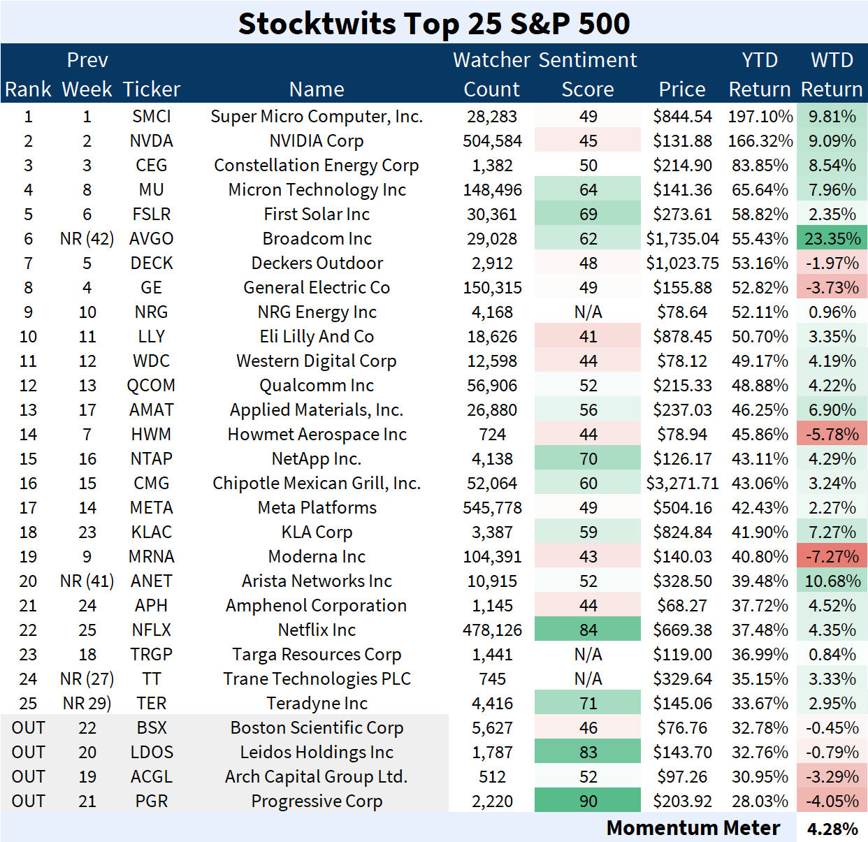Viewport: 868px width, 842px height.
Task: Select 'Arch Capital Group Ltd.' name cell
Action: [x=317, y=776]
